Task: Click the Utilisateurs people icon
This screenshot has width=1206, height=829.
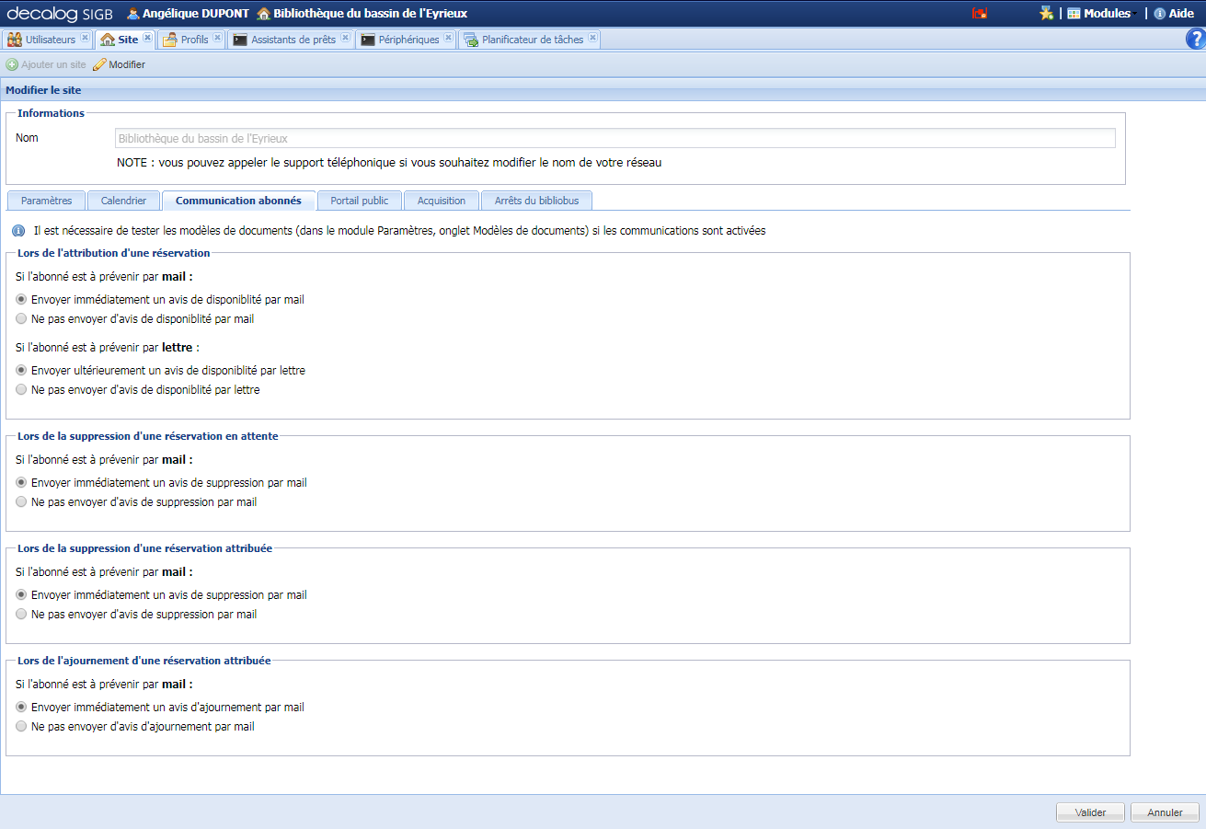Action: [x=15, y=39]
